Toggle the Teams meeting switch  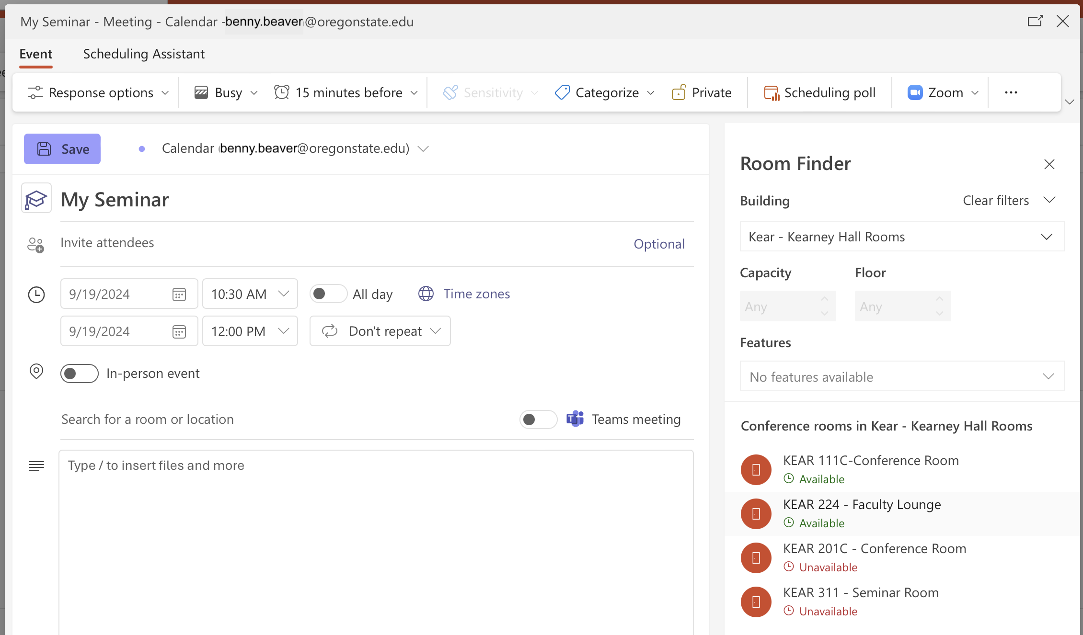point(538,420)
